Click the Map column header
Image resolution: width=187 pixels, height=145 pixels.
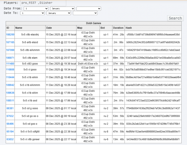[88, 28]
